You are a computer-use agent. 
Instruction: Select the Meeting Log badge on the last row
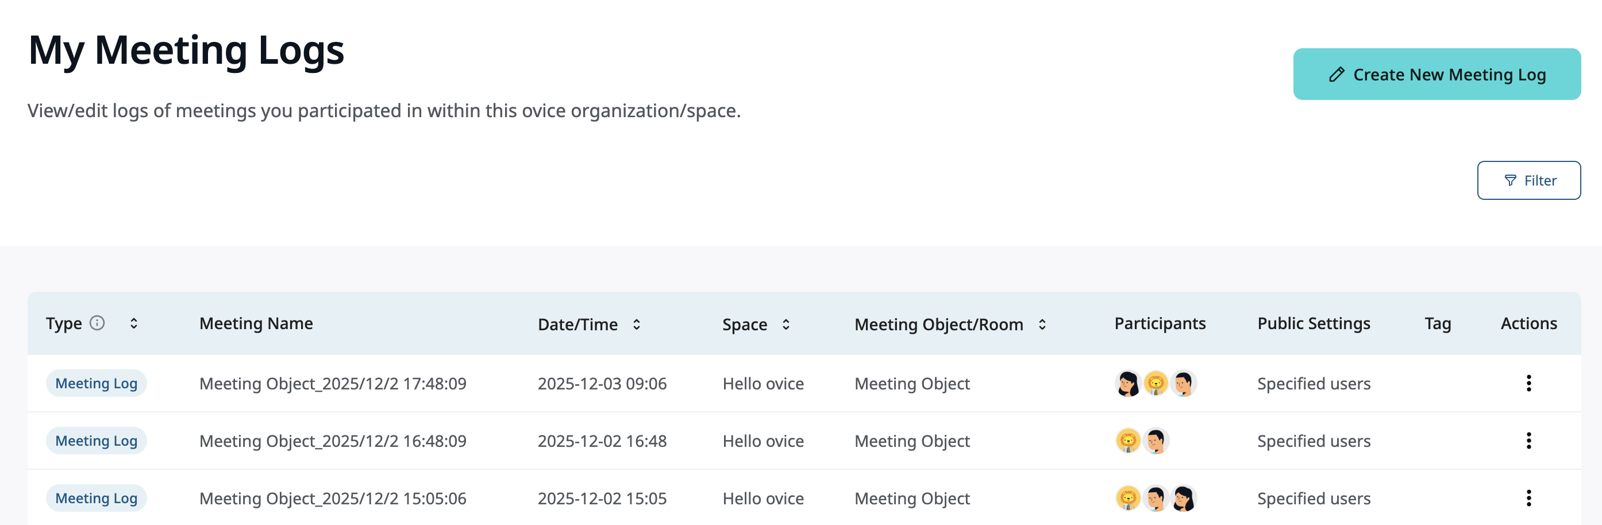pyautogui.click(x=97, y=497)
